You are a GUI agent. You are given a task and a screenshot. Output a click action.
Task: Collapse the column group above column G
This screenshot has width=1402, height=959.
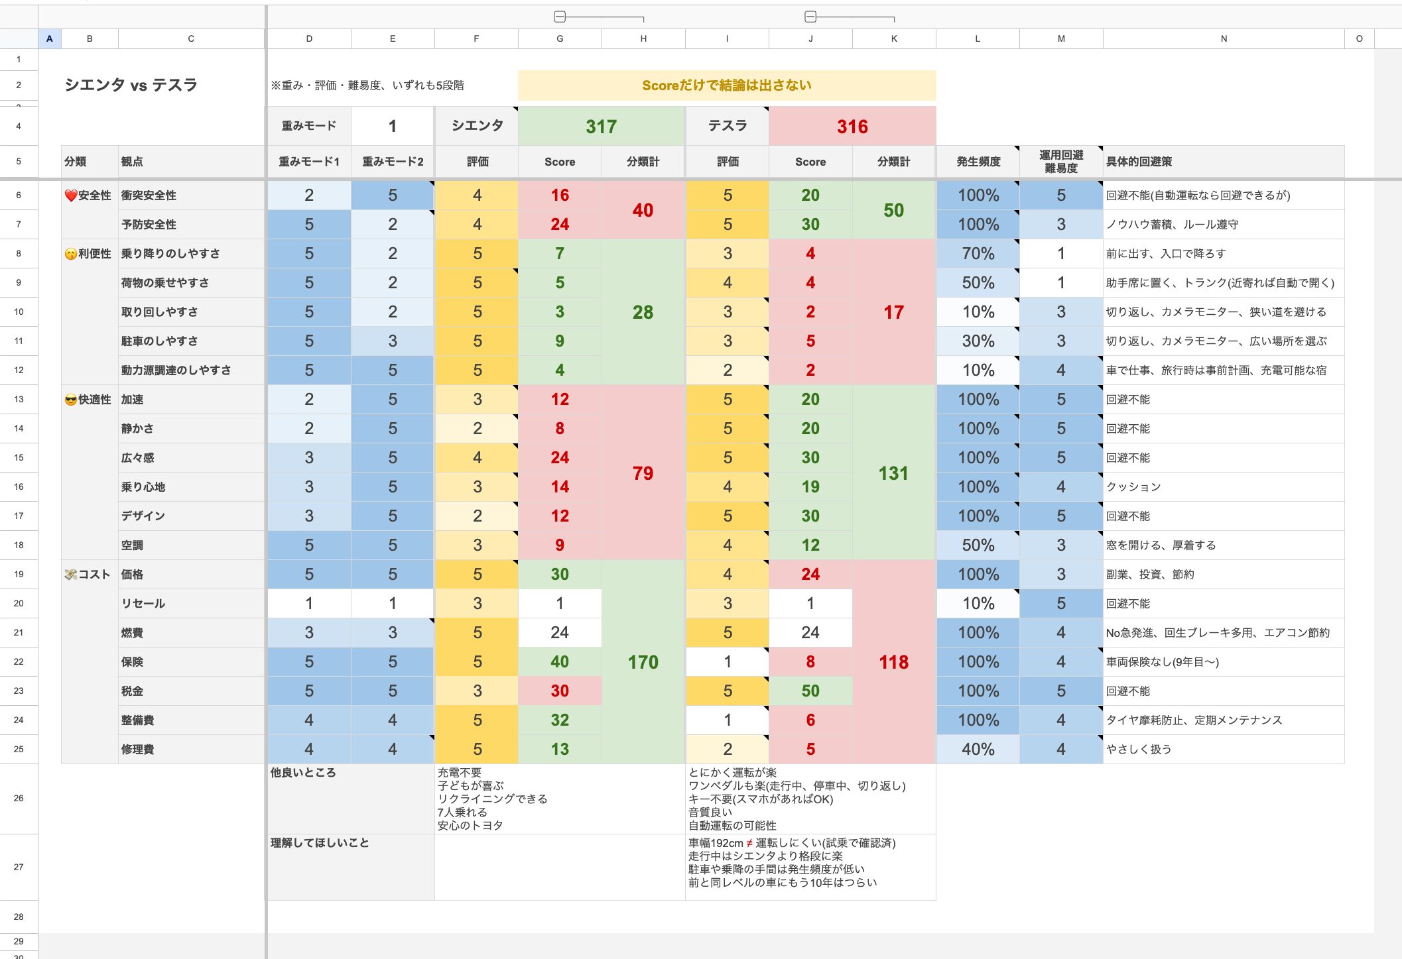pyautogui.click(x=560, y=17)
